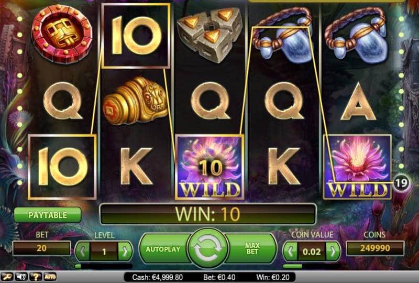Image resolution: width=419 pixels, height=283 pixels.
Task: Click the payline 19 marker
Action: (x=402, y=183)
